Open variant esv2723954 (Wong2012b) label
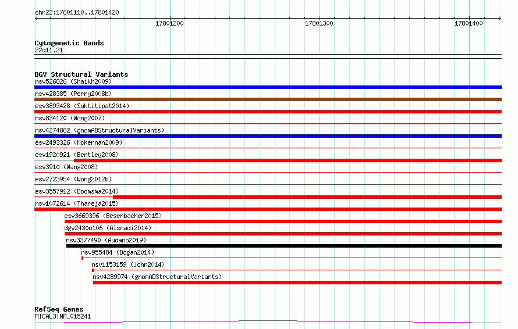Image resolution: width=518 pixels, height=329 pixels. 73,179
